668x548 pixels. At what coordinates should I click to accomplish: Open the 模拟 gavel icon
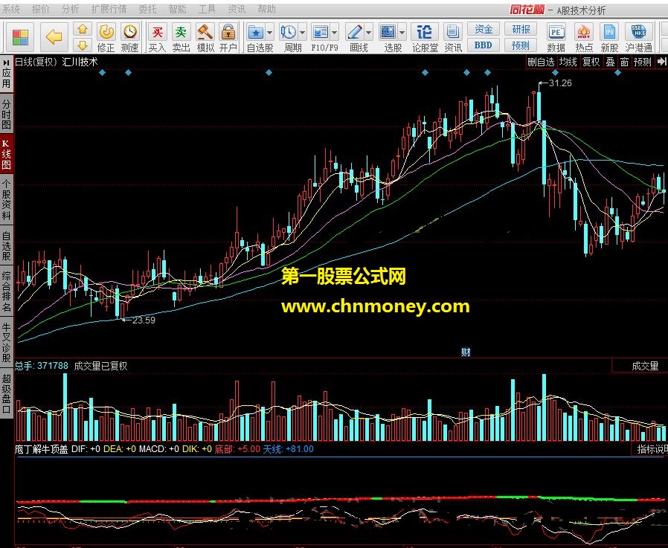205,33
